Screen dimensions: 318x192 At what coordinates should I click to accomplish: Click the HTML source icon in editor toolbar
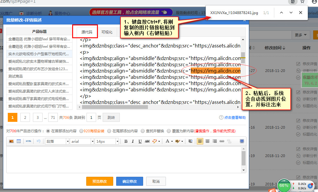coord(28,141)
